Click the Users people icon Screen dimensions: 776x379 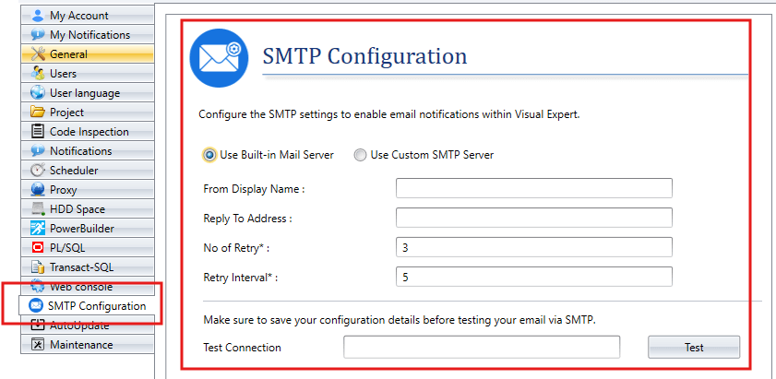(38, 73)
